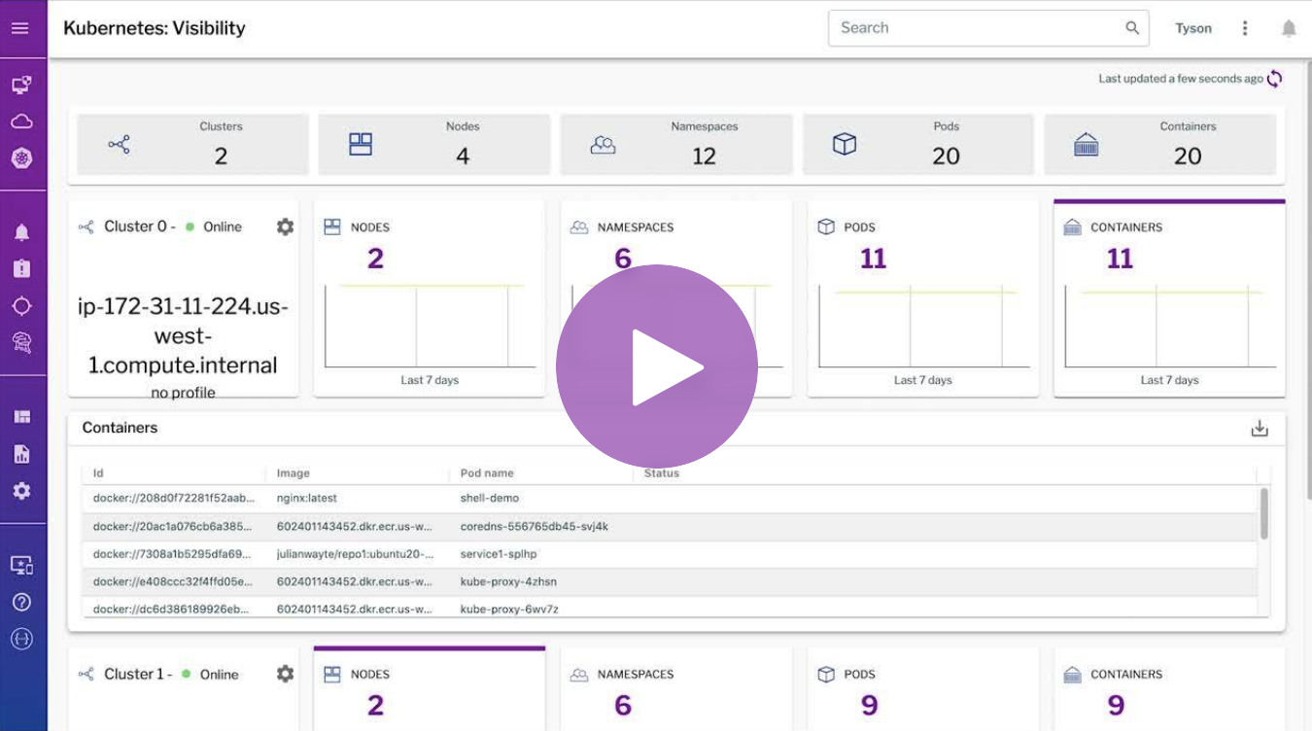Open the API braces sidebar icon
This screenshot has height=731, width=1312.
[x=21, y=639]
